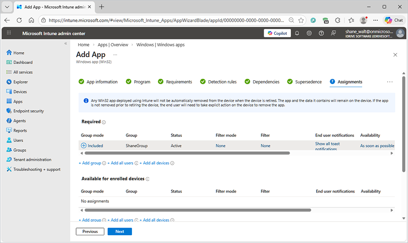The width and height of the screenshot is (408, 243).
Task: Switch to the Requirements step tab
Action: coord(179,82)
